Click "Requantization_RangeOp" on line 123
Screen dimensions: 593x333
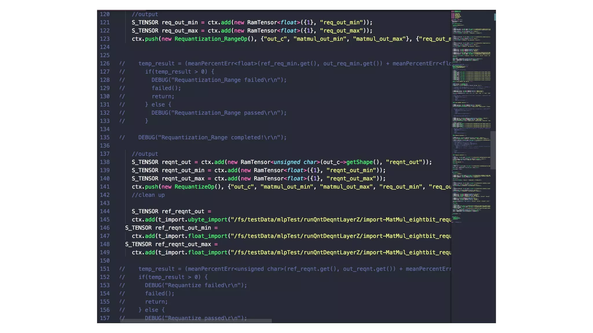pos(211,39)
